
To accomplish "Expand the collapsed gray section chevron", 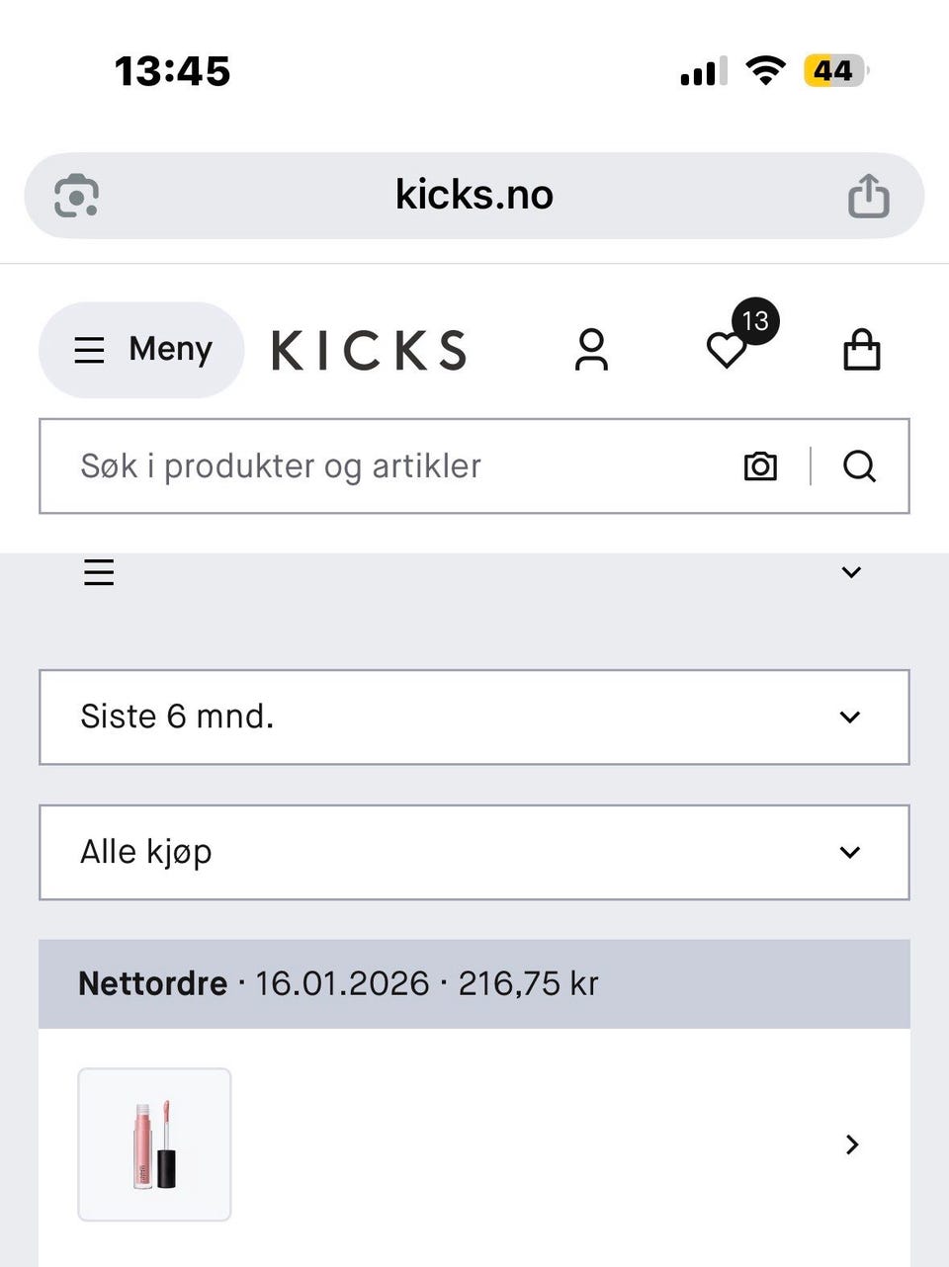I will point(851,572).
